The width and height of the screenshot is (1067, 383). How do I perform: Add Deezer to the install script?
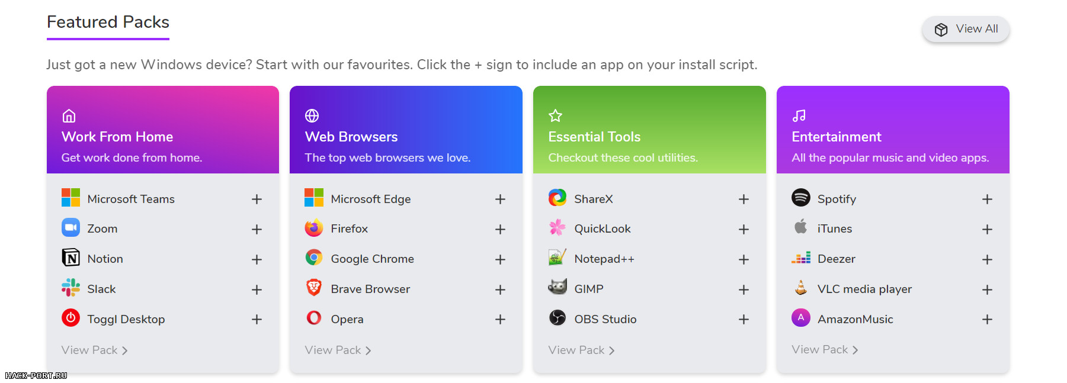coord(987,259)
